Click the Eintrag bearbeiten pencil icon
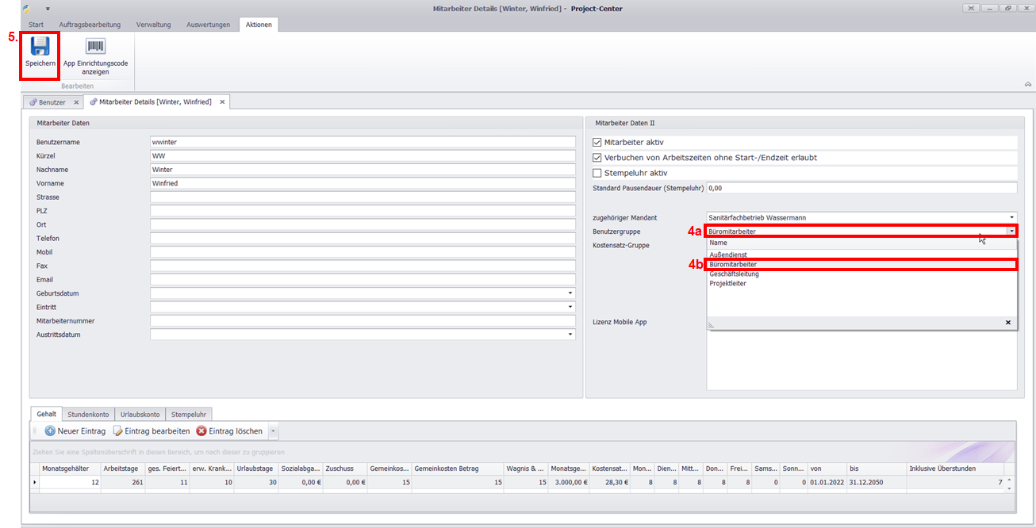 tap(118, 431)
